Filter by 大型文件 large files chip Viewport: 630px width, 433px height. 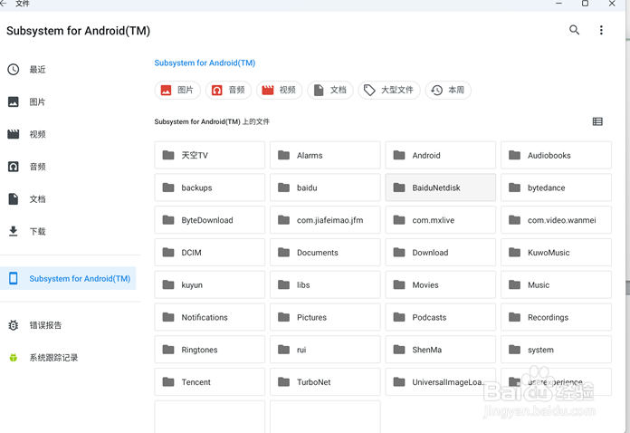click(389, 90)
